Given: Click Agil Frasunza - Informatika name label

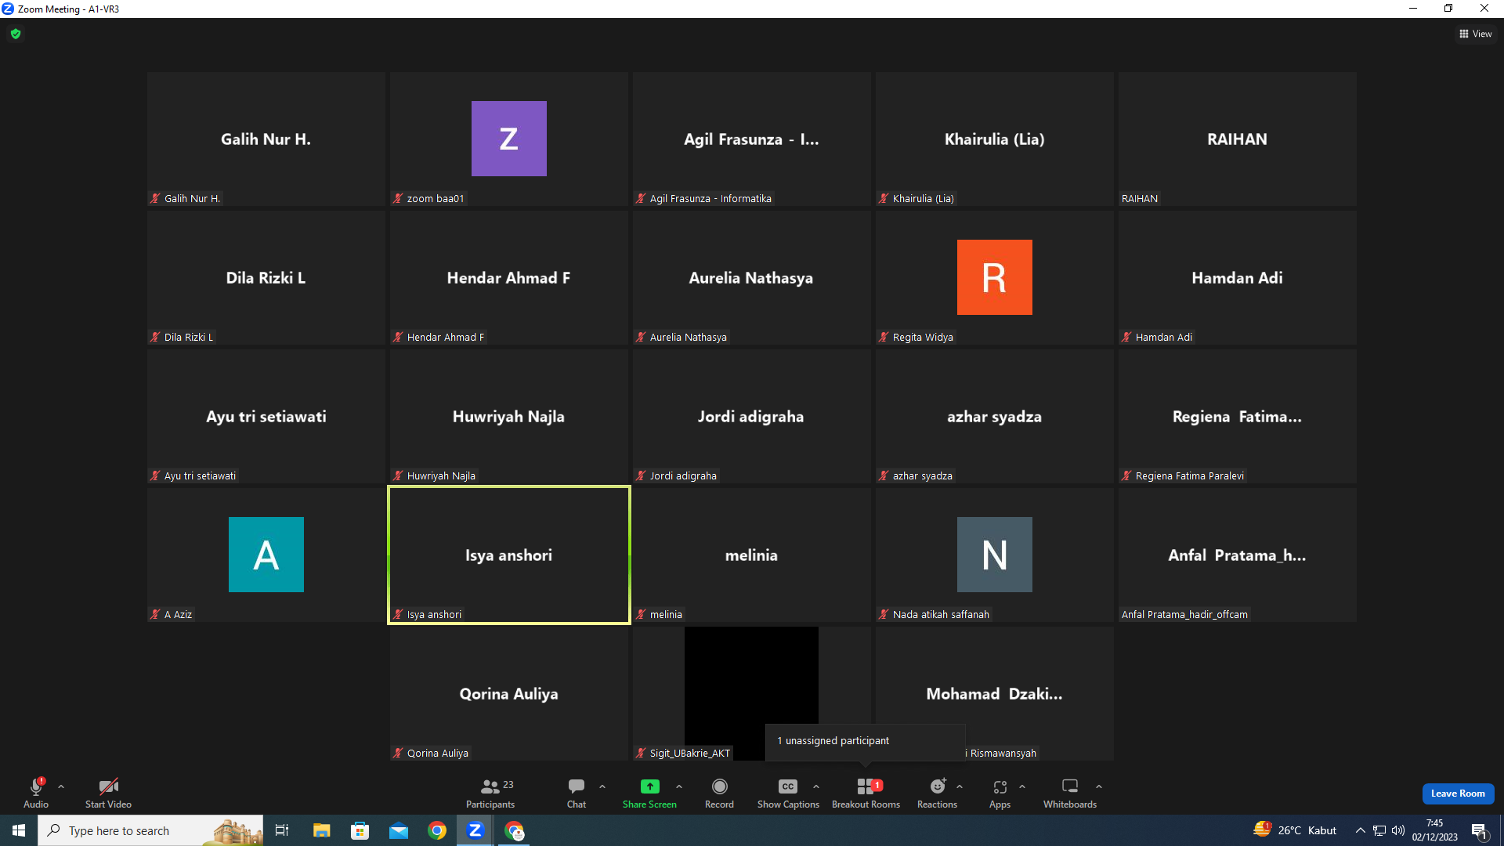Looking at the screenshot, I should click(710, 199).
